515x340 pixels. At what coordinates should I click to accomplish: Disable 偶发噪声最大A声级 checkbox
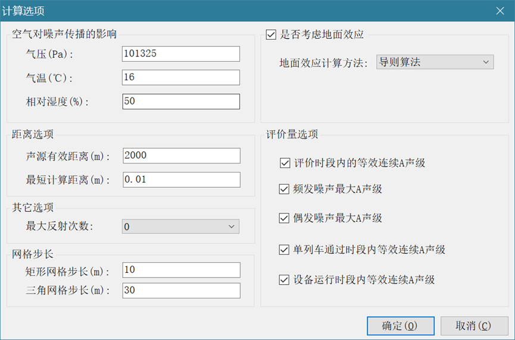point(284,218)
